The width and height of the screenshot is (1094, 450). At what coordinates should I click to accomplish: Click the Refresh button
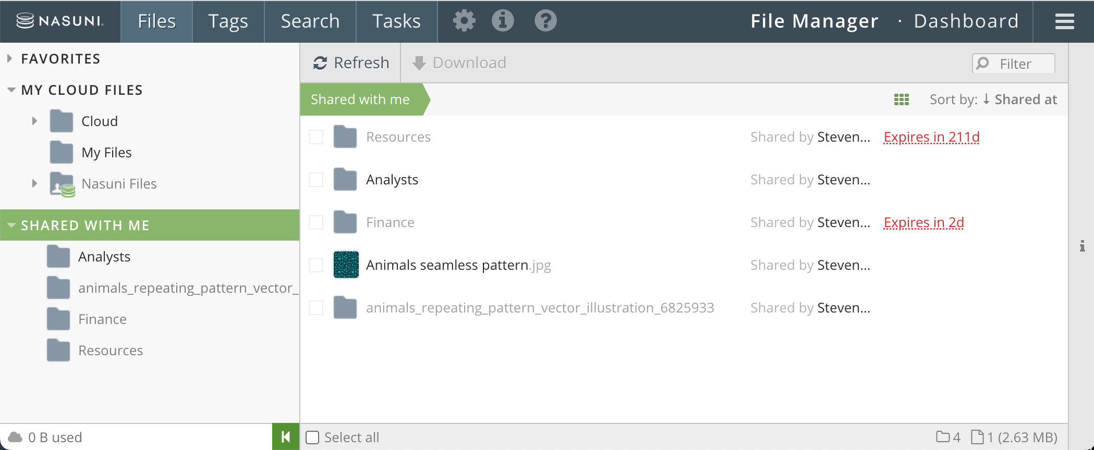pos(351,63)
